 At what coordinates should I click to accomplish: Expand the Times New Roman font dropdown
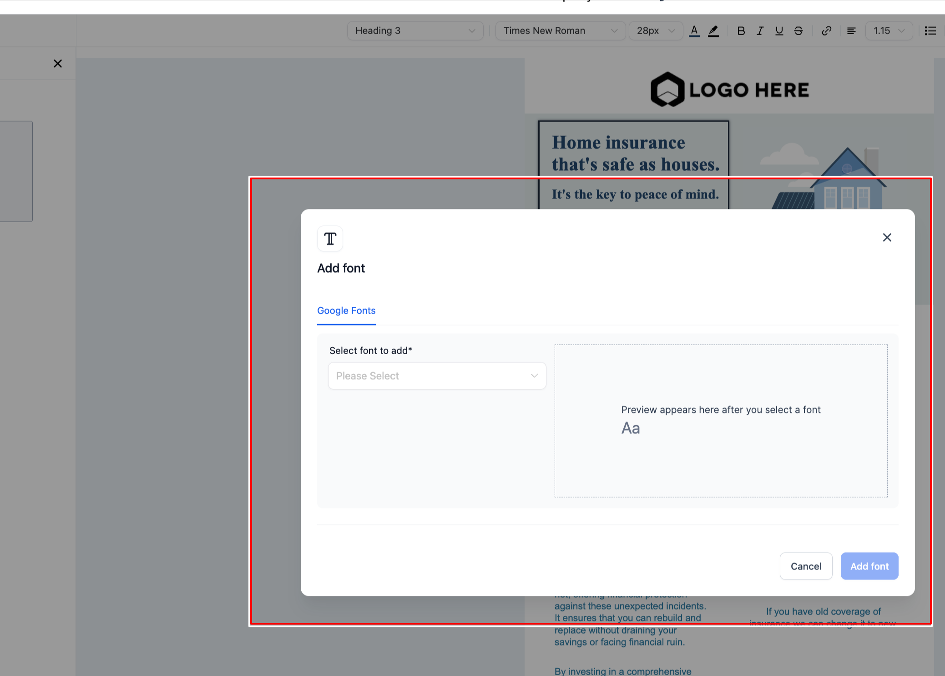560,31
